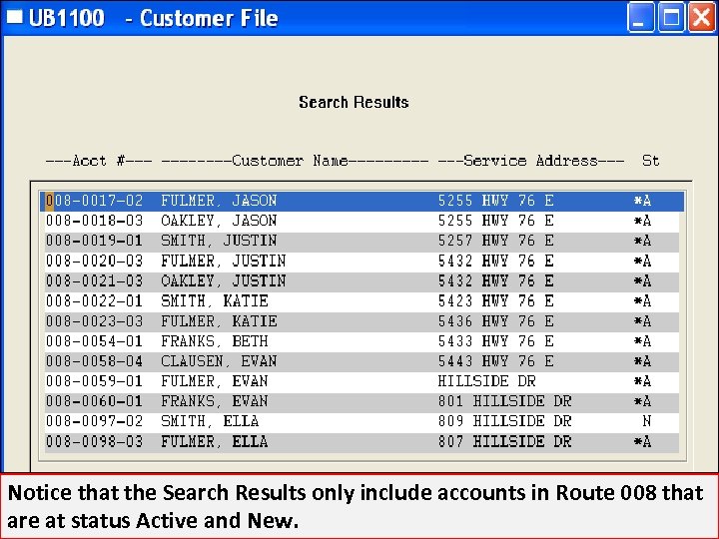
Task: Select customer SMITH, KATIE
Action: click(x=214, y=301)
